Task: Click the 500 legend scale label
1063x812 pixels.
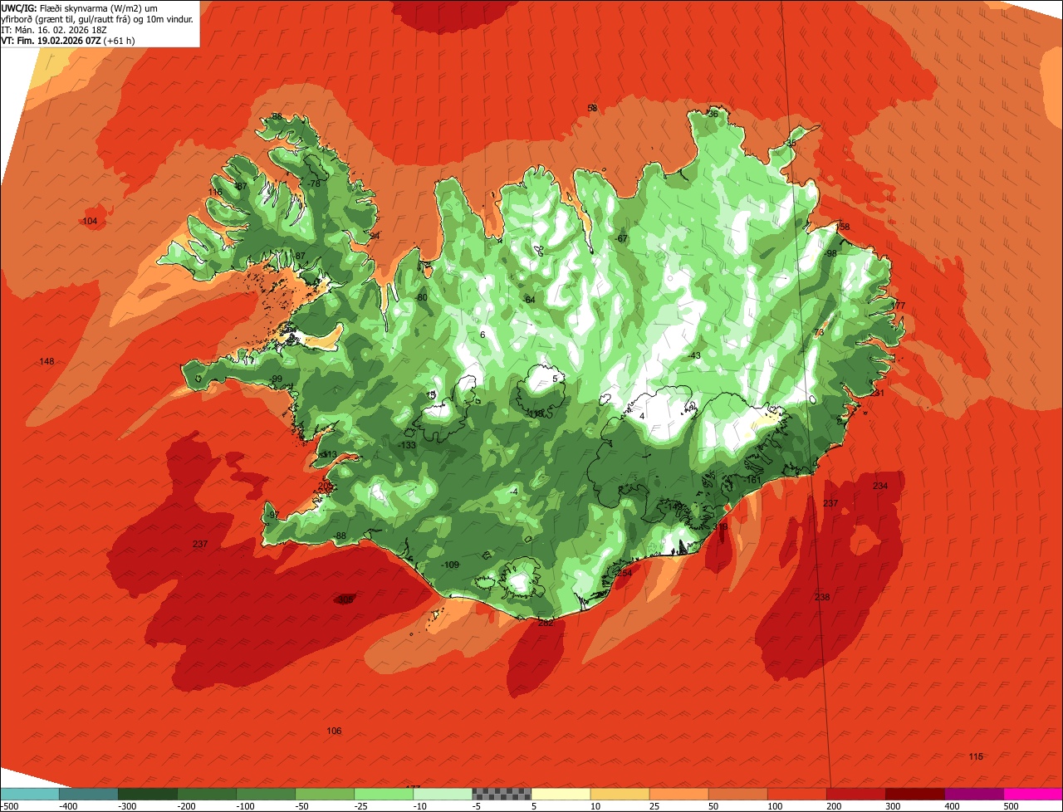Action: [x=1011, y=805]
